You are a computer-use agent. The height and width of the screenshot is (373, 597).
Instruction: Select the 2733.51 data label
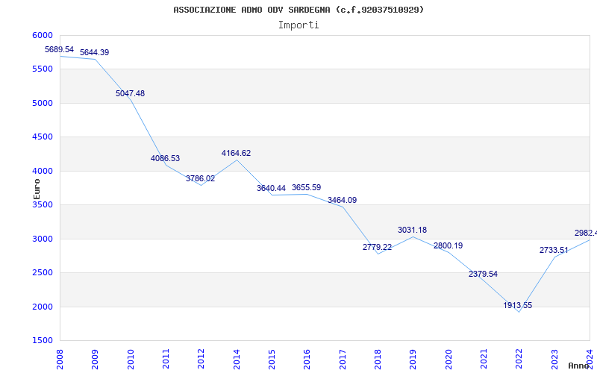(554, 250)
